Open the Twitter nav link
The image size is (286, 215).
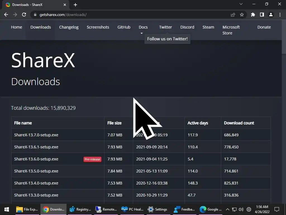click(x=165, y=27)
